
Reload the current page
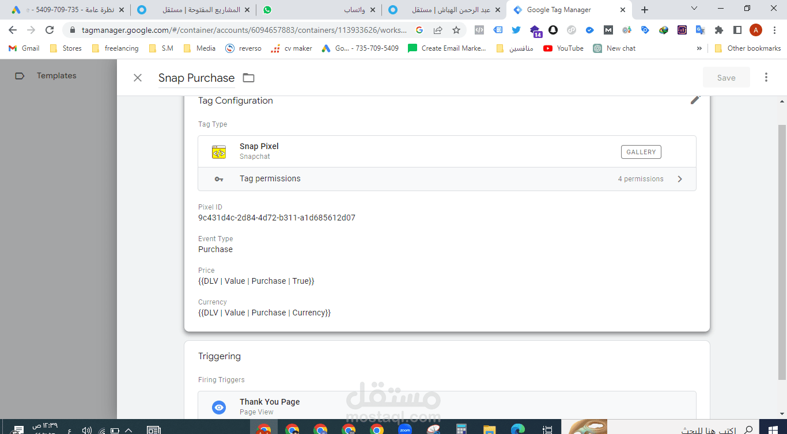click(x=50, y=30)
